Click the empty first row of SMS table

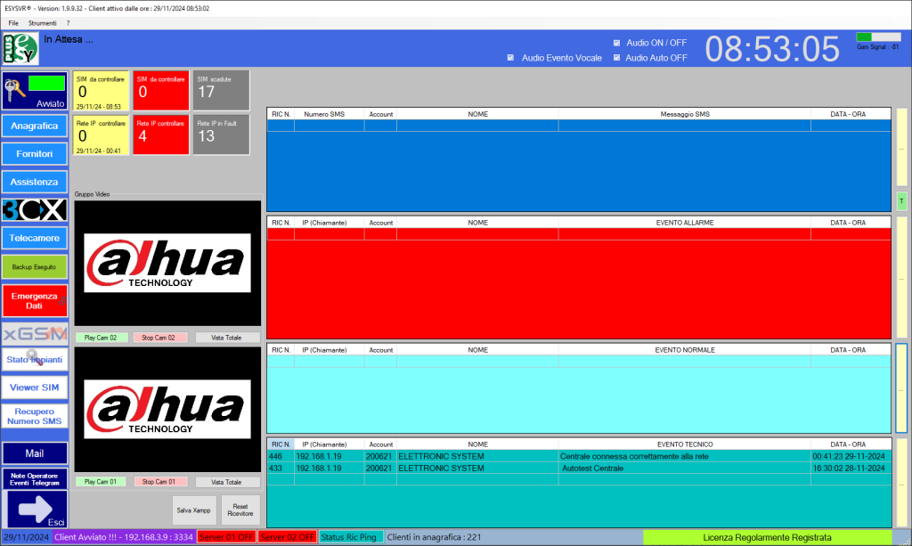[579, 126]
